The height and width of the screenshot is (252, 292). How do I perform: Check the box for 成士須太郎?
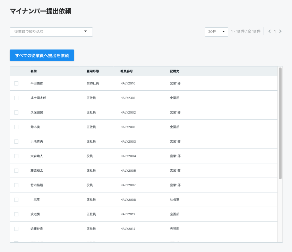(16, 98)
